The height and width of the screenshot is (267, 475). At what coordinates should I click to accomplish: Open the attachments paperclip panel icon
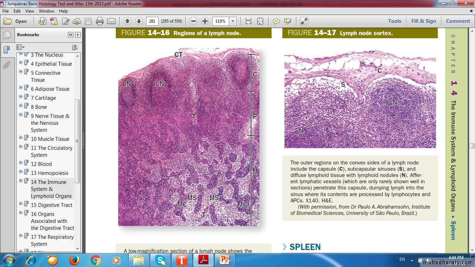coord(7,65)
